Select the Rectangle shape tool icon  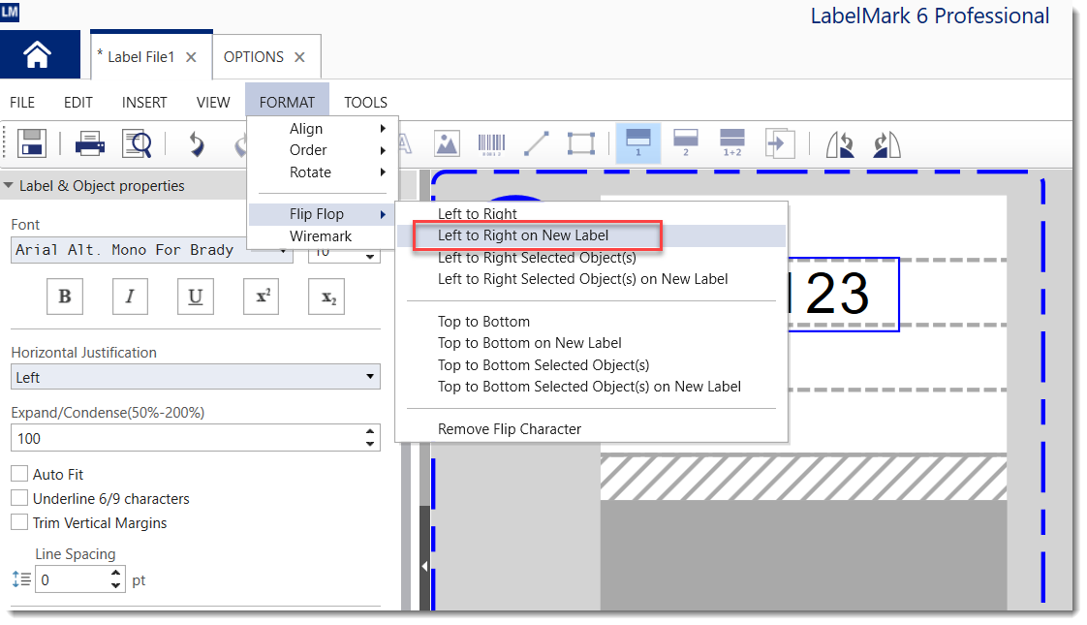(580, 143)
